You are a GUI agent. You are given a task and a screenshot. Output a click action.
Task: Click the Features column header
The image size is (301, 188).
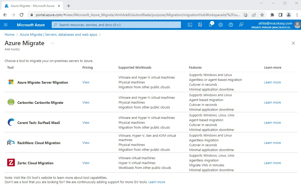(x=195, y=68)
